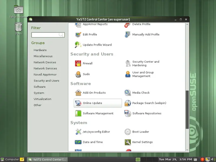Open the Package Search (webpin) icon
Viewport: 216px width, 162px height.
pos(128,103)
